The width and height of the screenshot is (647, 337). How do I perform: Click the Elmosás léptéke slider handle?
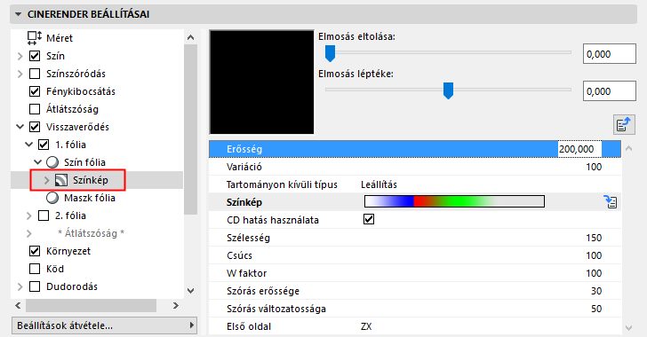click(448, 90)
